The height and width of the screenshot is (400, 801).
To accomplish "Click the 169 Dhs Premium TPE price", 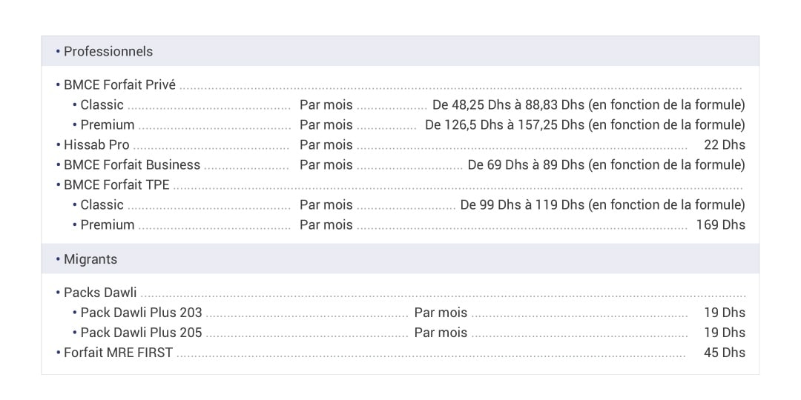I will pyautogui.click(x=721, y=224).
